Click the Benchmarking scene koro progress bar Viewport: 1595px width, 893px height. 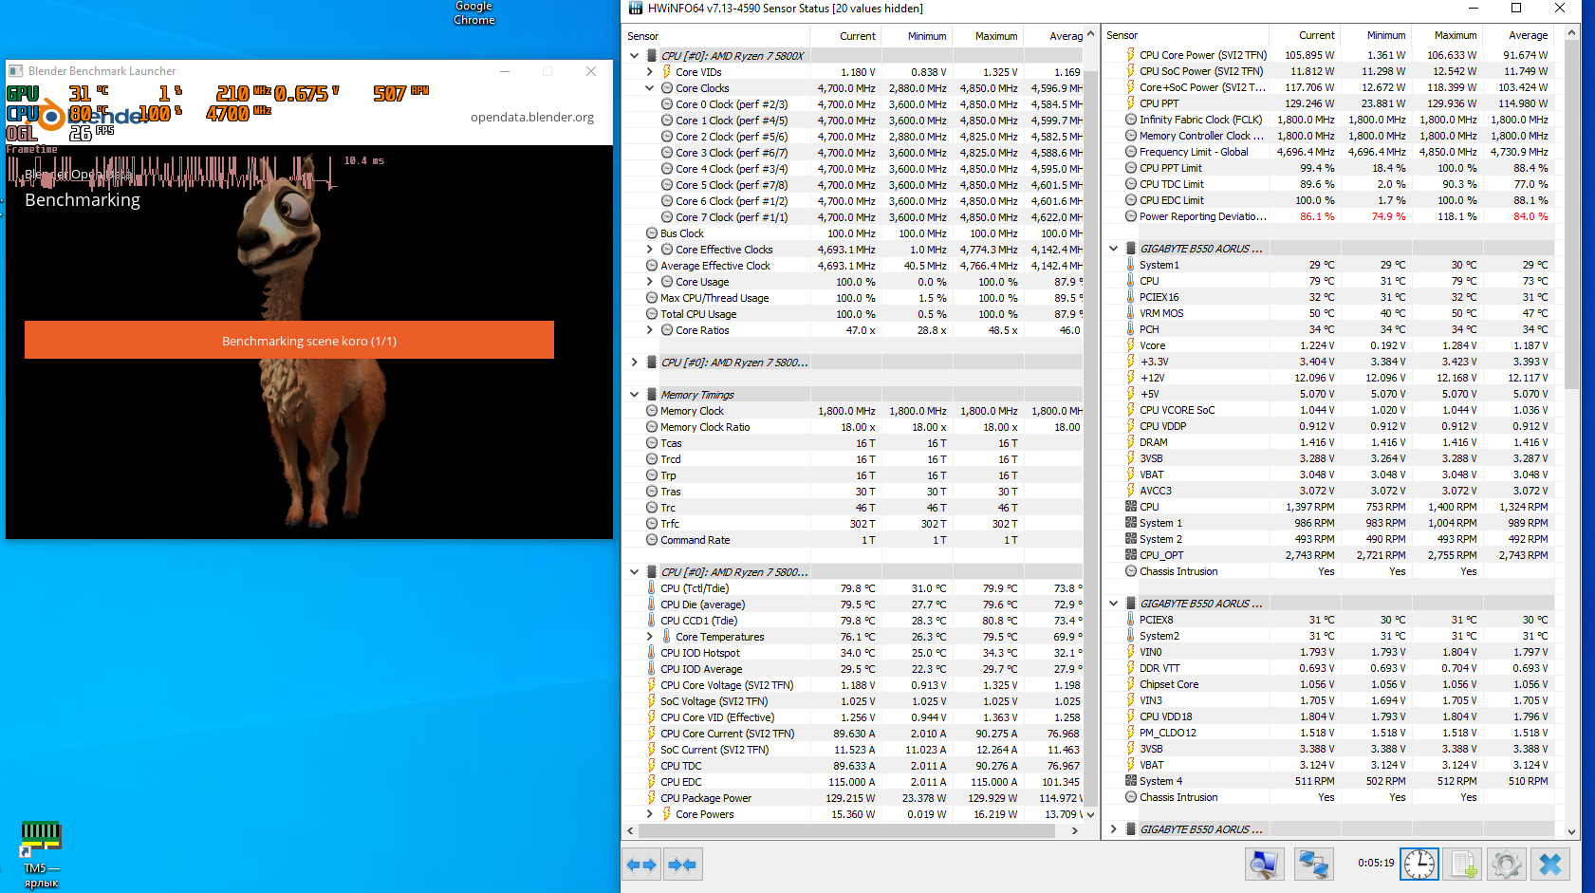pyautogui.click(x=289, y=340)
